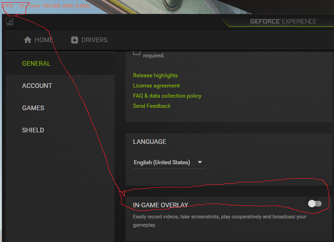Open the English (United States) language dropdown
The width and height of the screenshot is (334, 242).
point(169,162)
